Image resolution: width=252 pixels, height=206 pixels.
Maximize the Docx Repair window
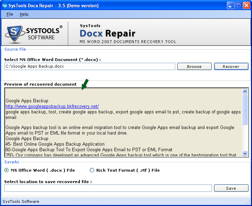238,6
